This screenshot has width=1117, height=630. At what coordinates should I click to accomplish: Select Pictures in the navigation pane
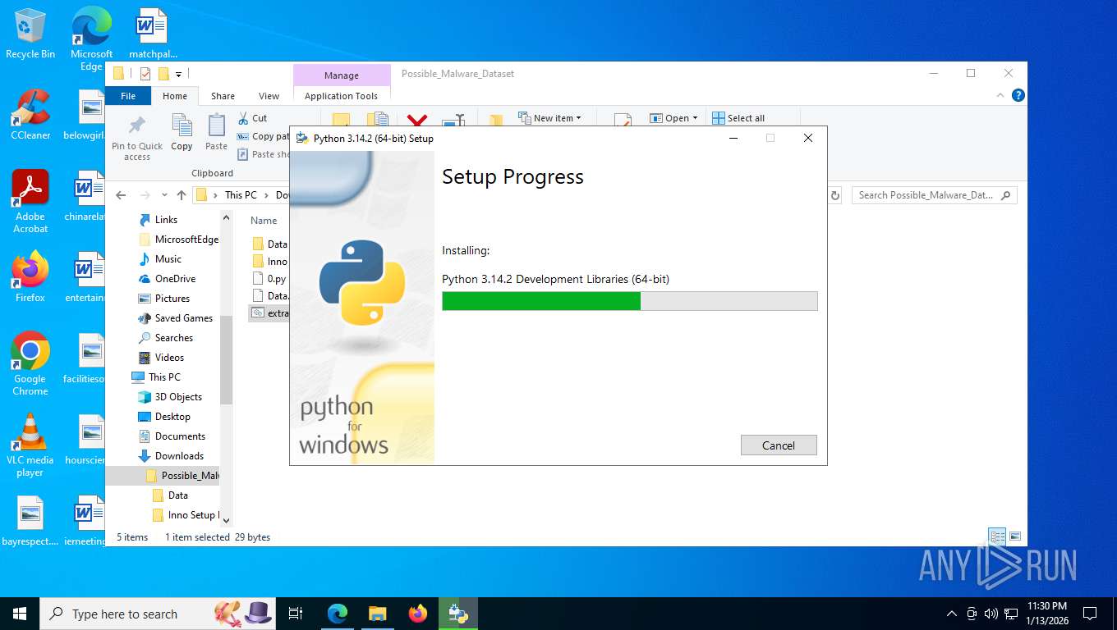[x=172, y=299]
